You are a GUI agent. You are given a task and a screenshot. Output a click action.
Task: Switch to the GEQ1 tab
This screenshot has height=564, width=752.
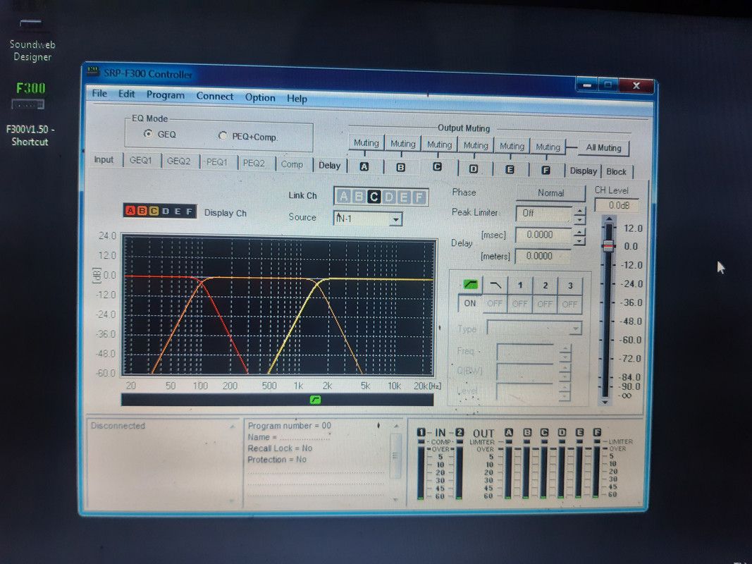tap(140, 160)
